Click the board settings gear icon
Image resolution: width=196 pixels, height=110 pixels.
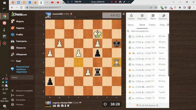pos(124,14)
